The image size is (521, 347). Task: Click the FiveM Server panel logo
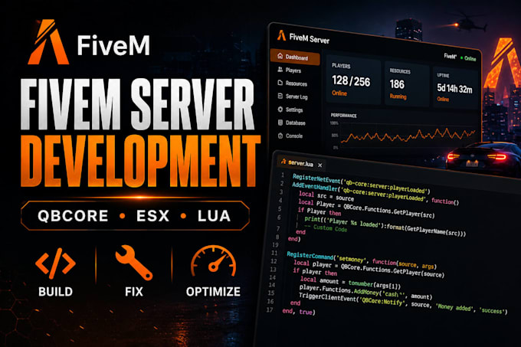[x=281, y=35]
